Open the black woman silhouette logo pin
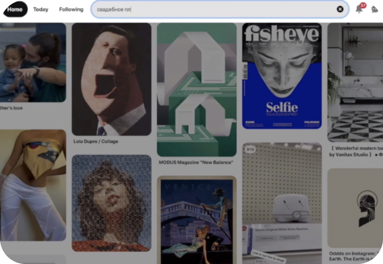The height and width of the screenshot is (264, 383). (355, 207)
